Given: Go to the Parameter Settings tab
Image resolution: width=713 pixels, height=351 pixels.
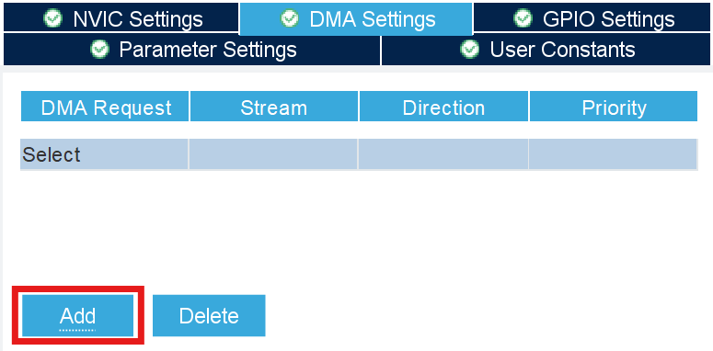Looking at the screenshot, I should coord(191,49).
